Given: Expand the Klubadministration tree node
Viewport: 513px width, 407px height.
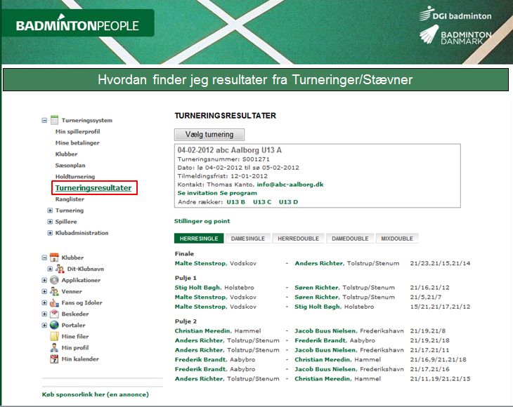Looking at the screenshot, I should click(50, 232).
